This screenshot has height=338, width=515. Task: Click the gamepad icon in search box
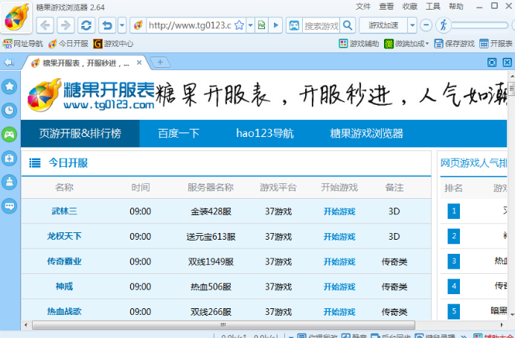294,25
